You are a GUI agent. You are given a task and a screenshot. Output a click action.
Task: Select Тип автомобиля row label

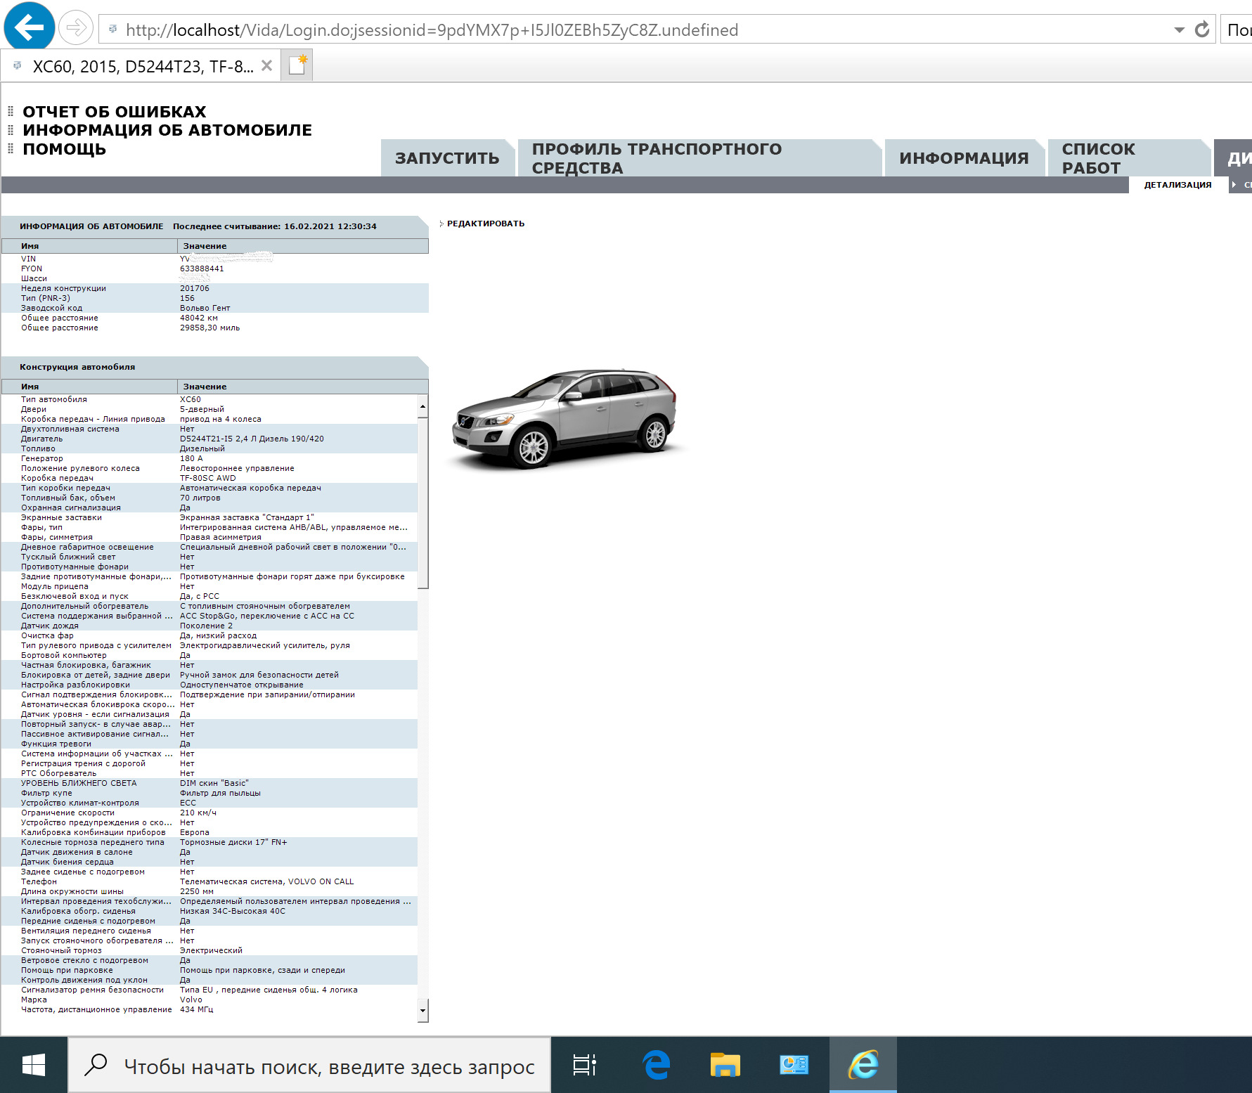tap(54, 399)
